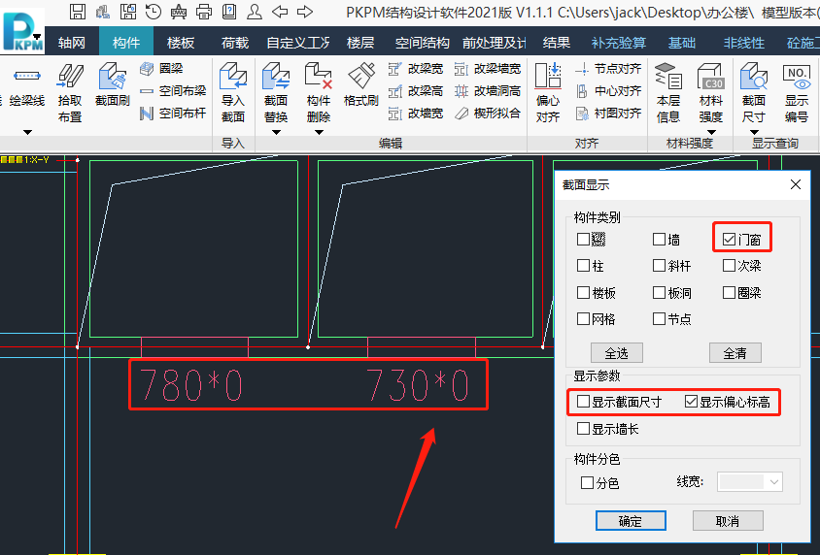This screenshot has width=820, height=555.
Task: Check the 节点 checkbox
Action: coord(659,318)
